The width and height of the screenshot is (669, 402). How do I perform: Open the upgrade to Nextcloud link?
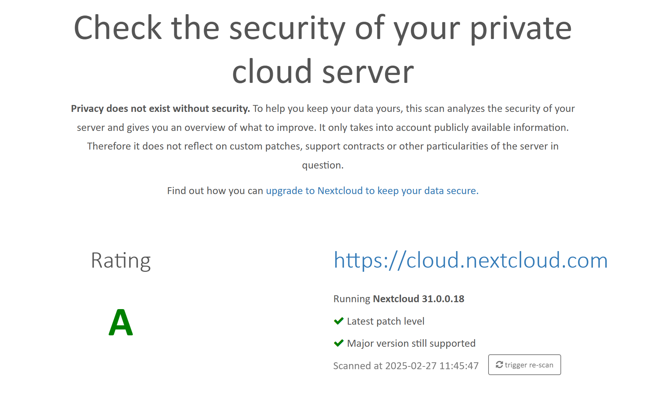tap(372, 191)
